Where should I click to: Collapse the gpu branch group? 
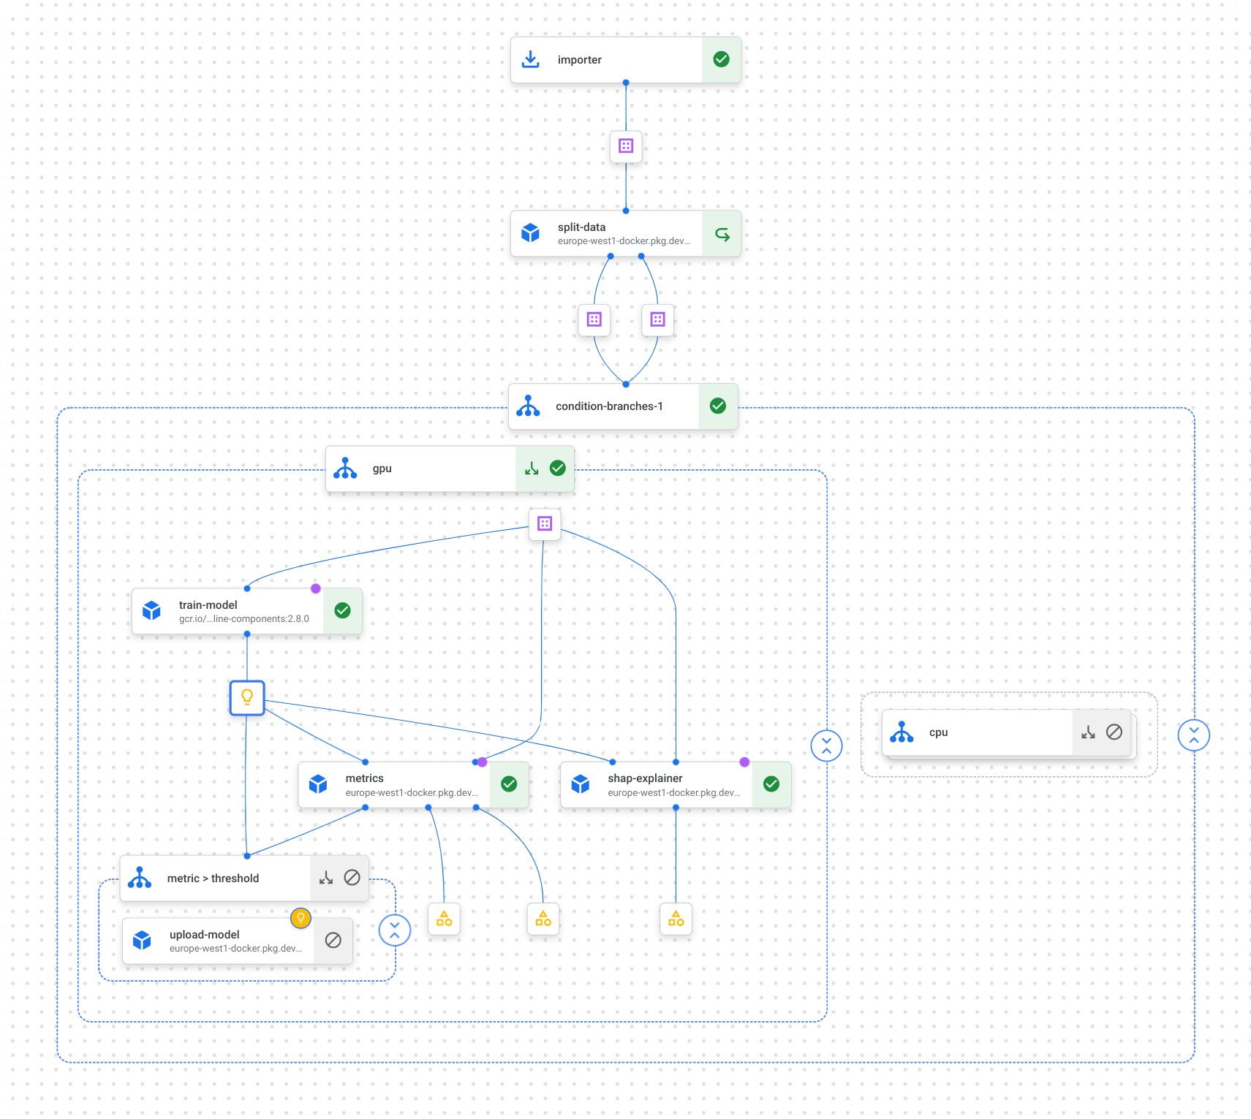click(x=827, y=746)
